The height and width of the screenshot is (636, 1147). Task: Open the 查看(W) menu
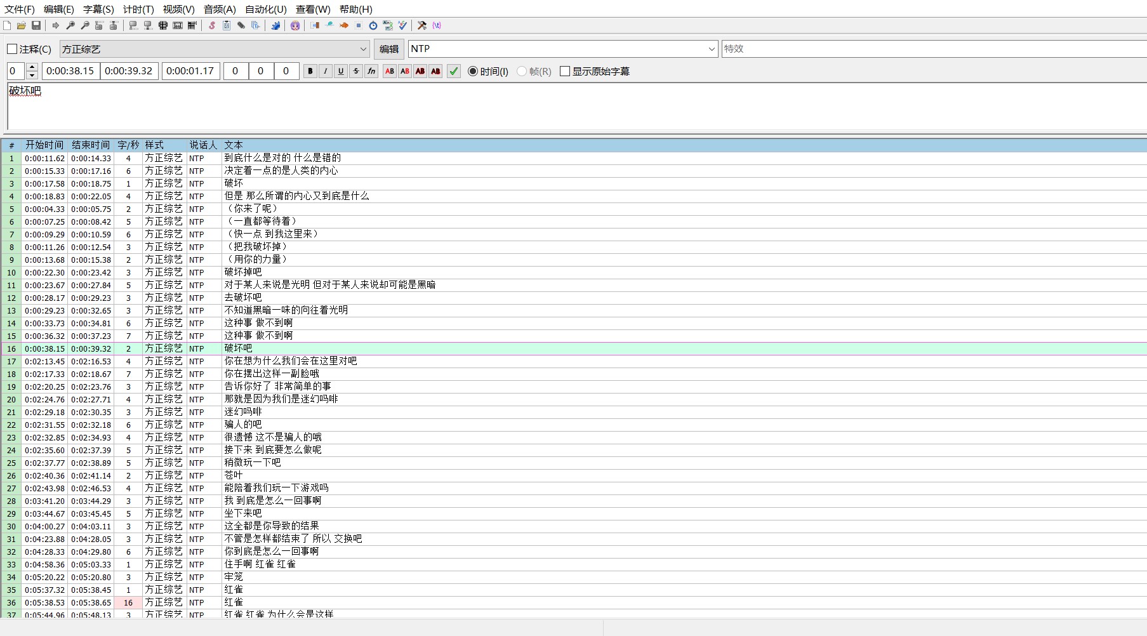pyautogui.click(x=313, y=9)
